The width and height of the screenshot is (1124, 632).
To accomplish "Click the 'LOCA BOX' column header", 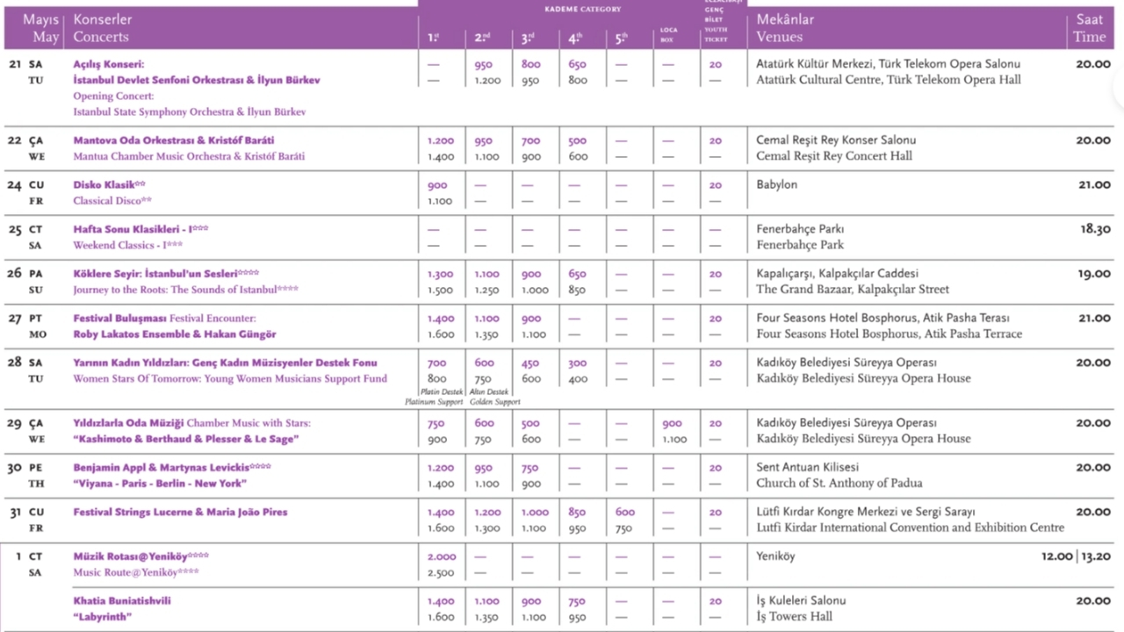I will [x=668, y=34].
